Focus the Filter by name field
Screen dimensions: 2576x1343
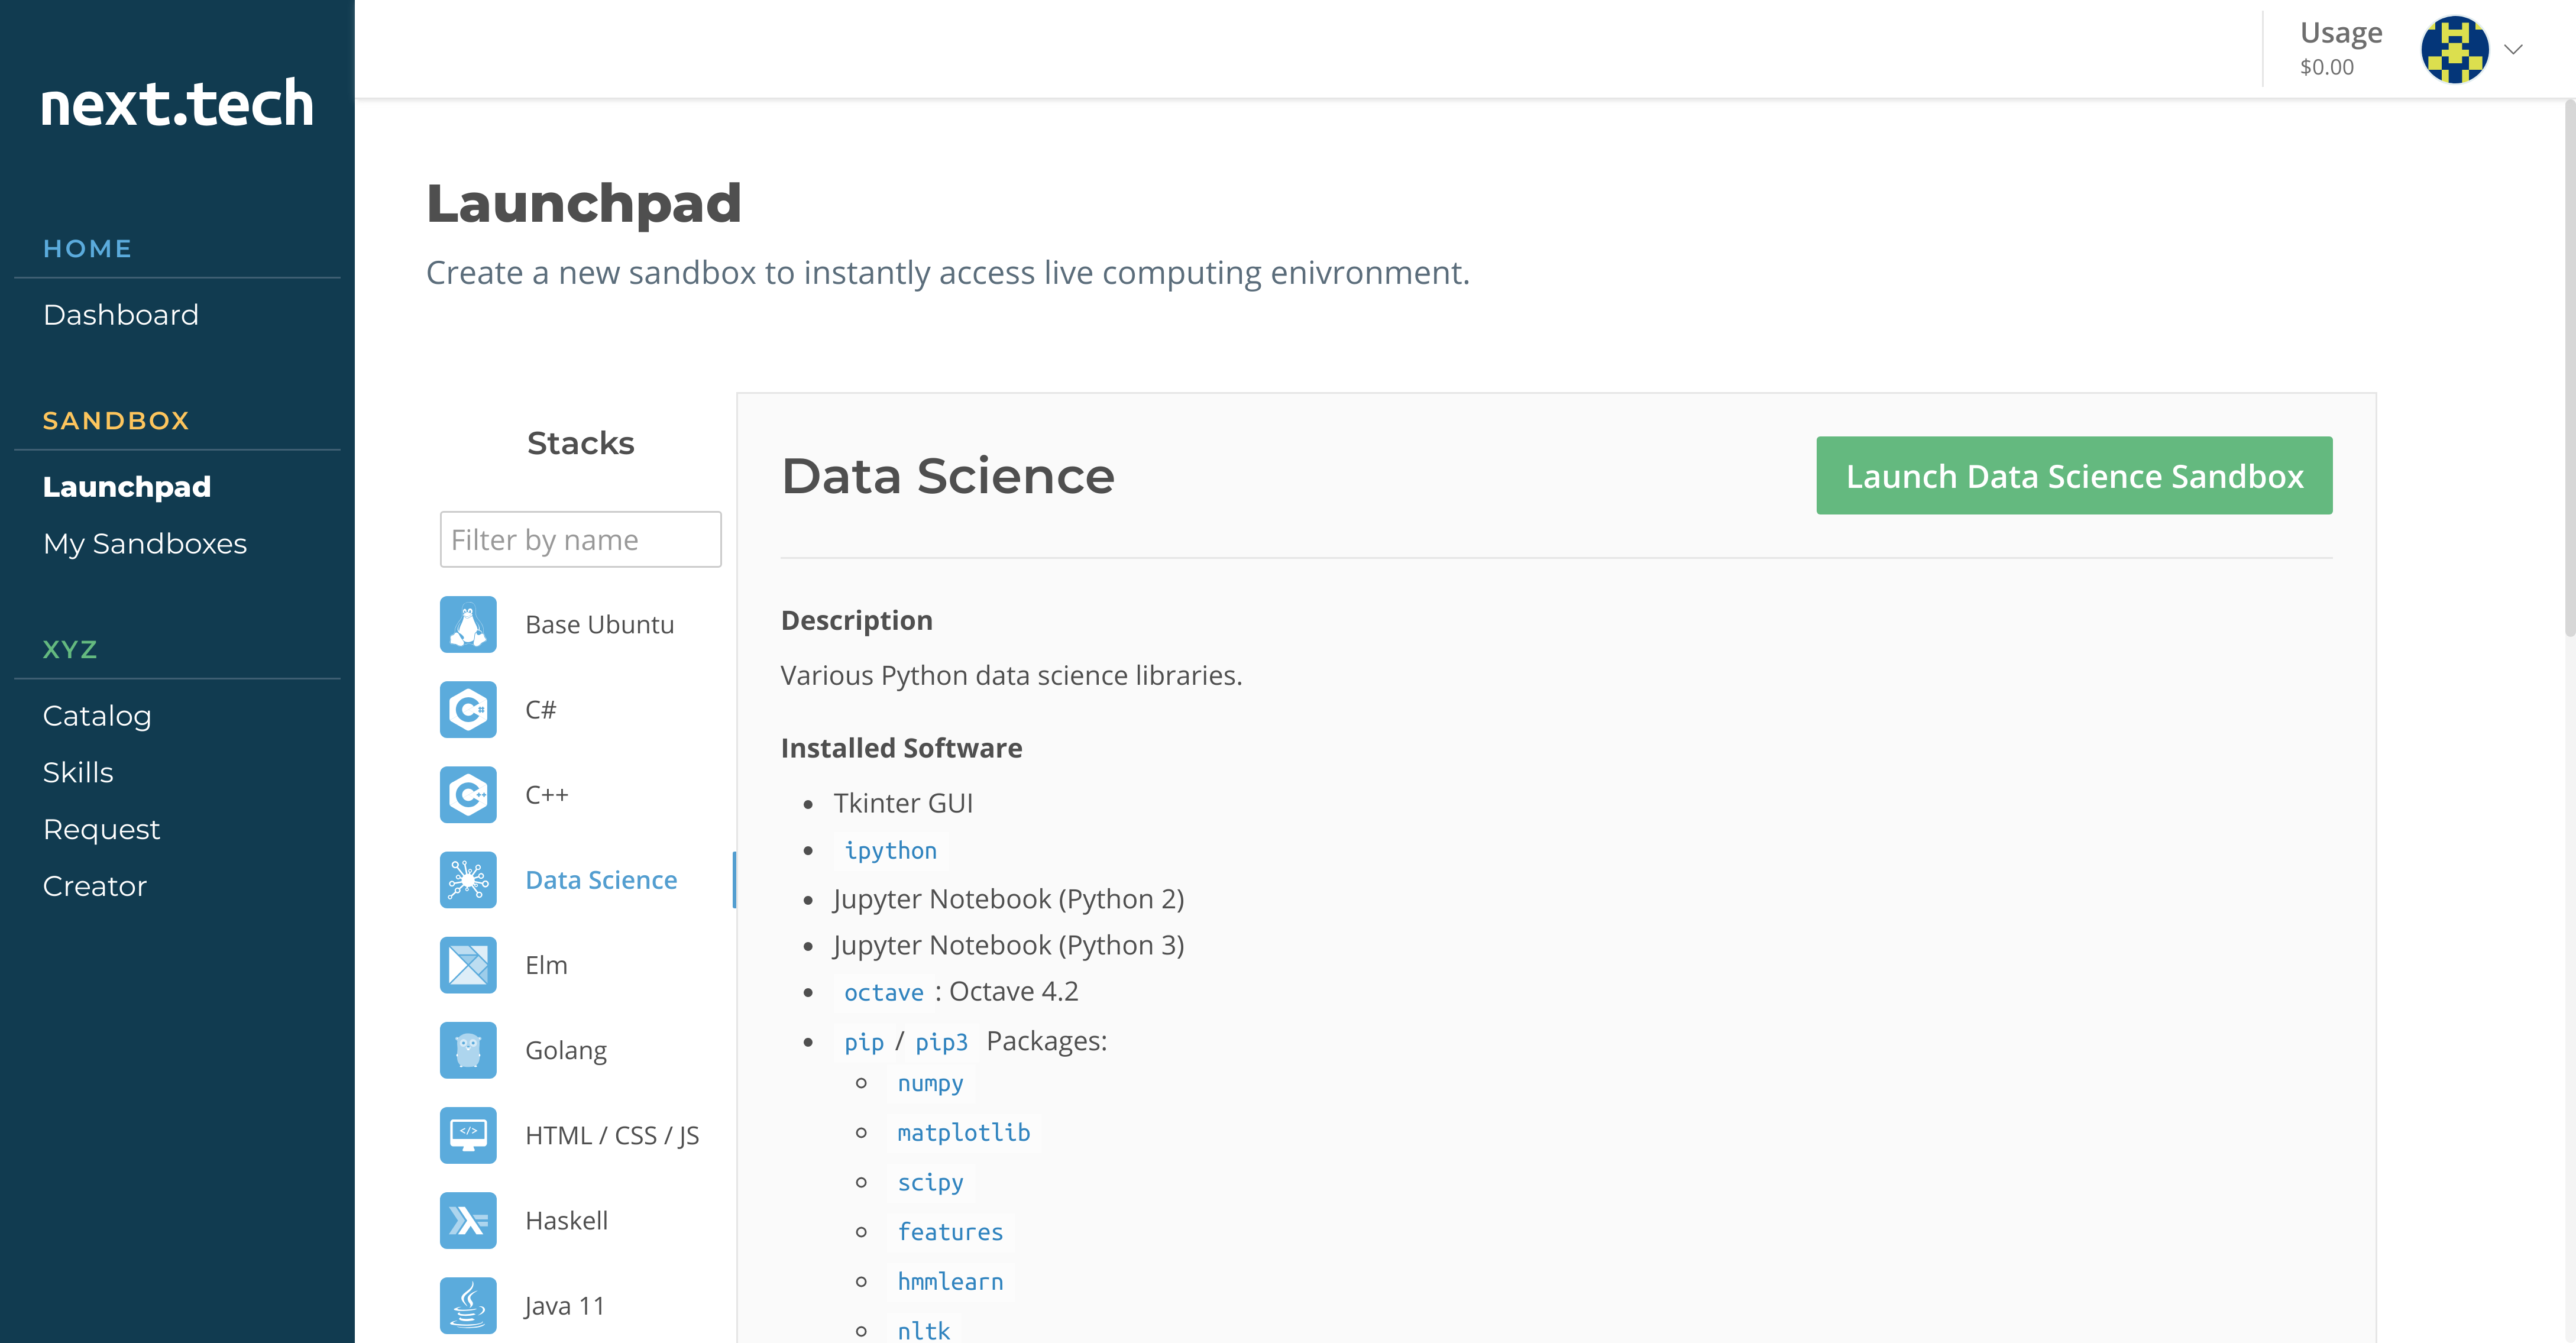click(580, 540)
